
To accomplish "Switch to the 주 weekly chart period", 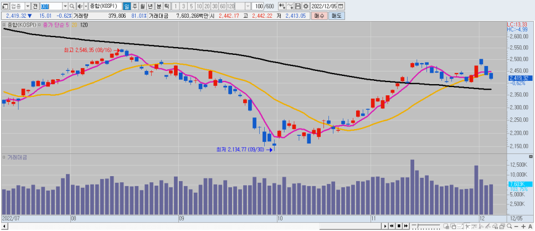I will (x=135, y=6).
